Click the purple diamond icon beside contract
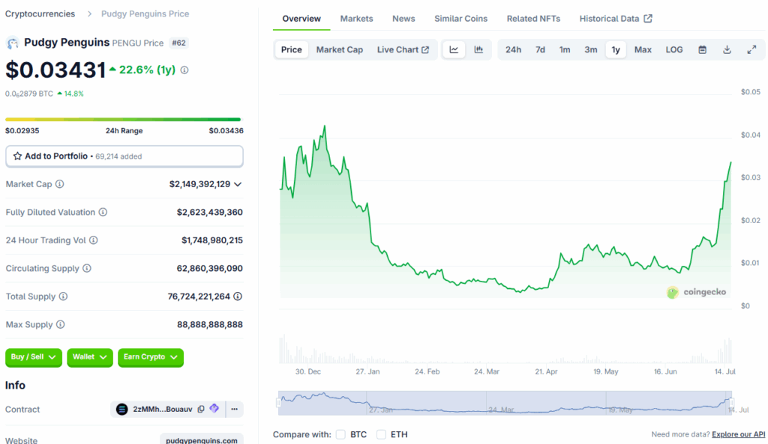The image size is (768, 444). [214, 409]
